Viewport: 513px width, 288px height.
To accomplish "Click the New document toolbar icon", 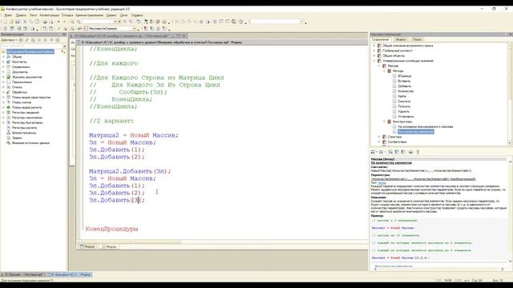I will pyautogui.click(x=5, y=22).
